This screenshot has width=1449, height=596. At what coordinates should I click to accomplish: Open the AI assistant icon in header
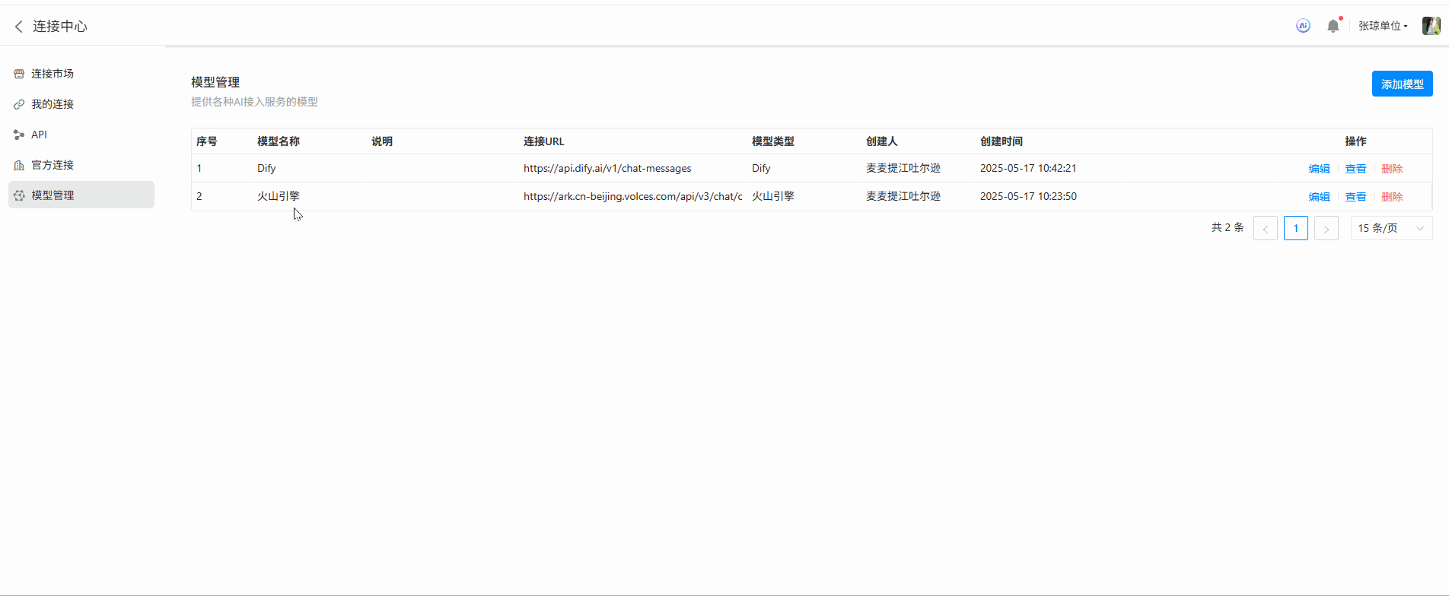point(1303,26)
